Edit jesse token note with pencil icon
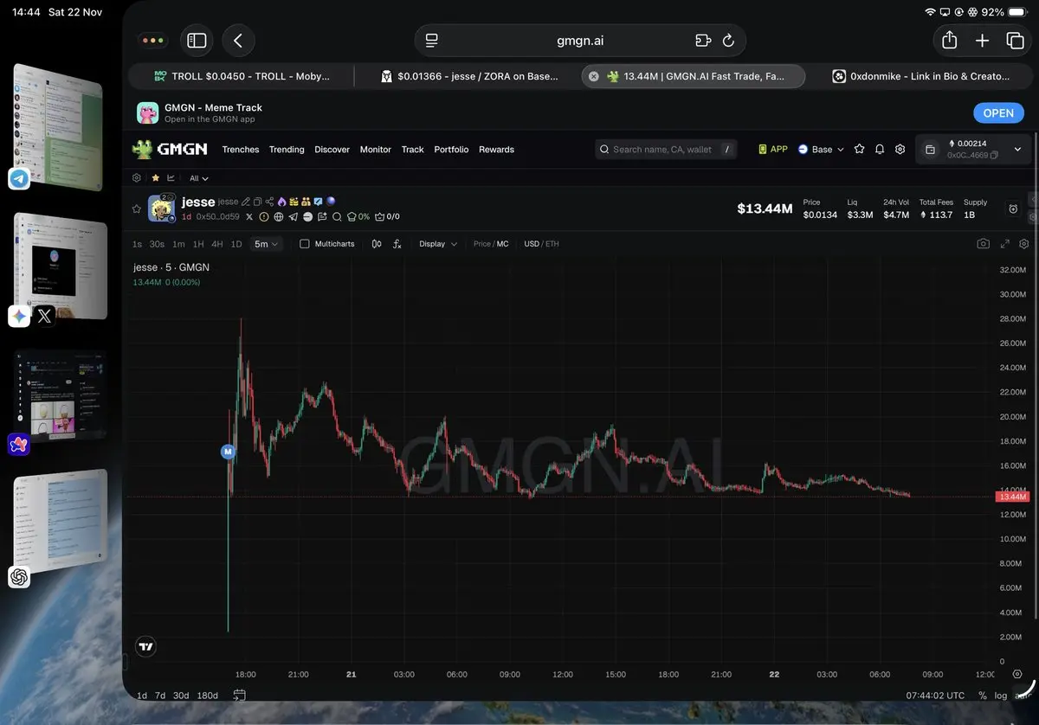The width and height of the screenshot is (1039, 725). [x=246, y=202]
